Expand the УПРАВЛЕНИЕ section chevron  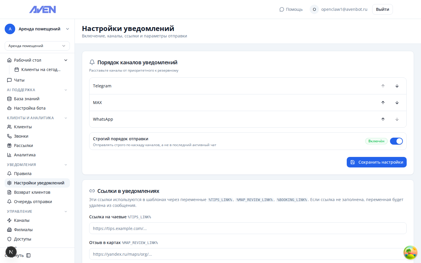[65, 211]
